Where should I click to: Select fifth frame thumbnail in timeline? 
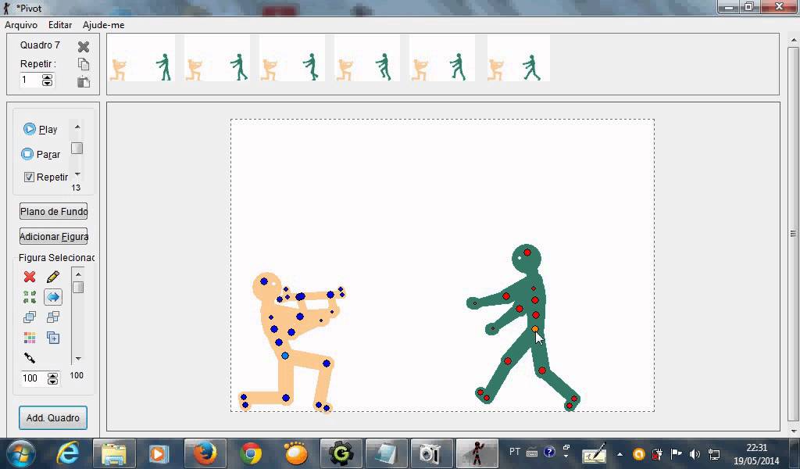(x=442, y=58)
